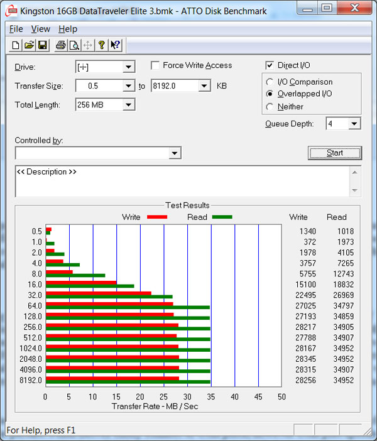Click the 8192.0 row label in chart
The width and height of the screenshot is (377, 441).
31,380
